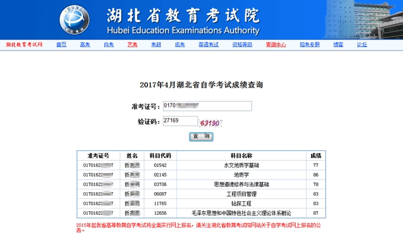Image resolution: width=403 pixels, height=233 pixels.
Task: Click the captcha image 63190
Action: tap(209, 122)
